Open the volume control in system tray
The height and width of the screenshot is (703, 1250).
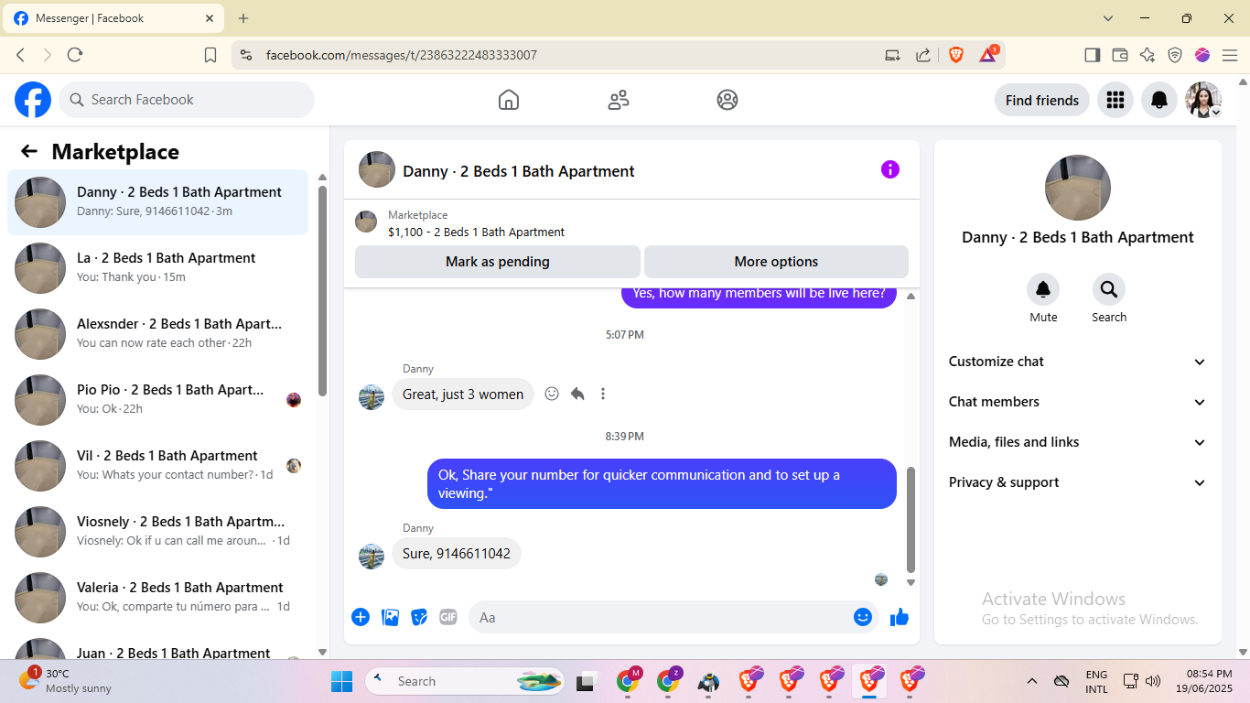coord(1153,681)
